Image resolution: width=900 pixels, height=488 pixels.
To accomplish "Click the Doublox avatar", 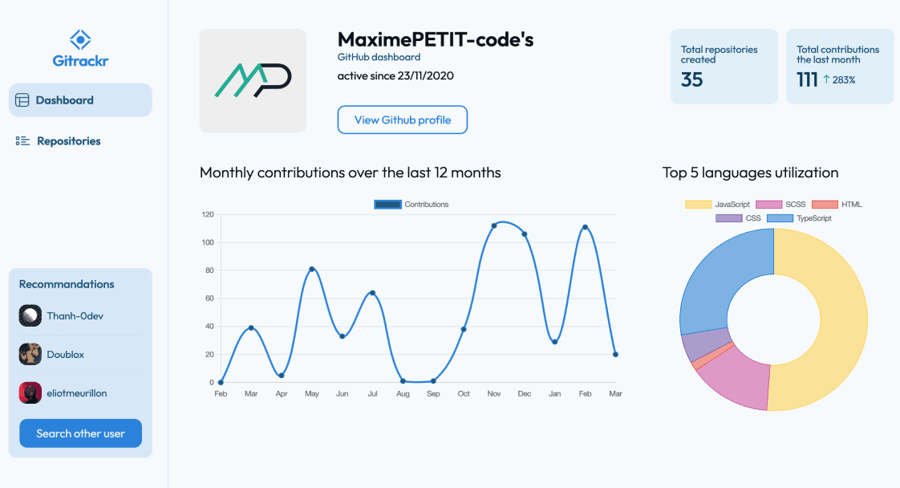I will pyautogui.click(x=30, y=354).
